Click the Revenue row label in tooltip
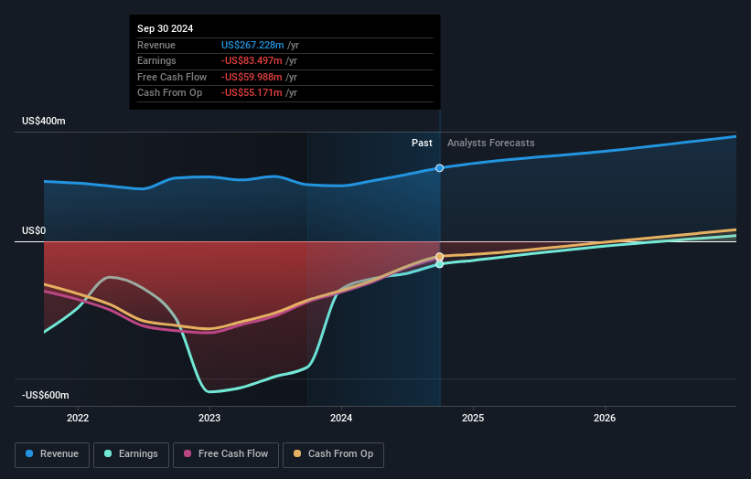 (156, 45)
